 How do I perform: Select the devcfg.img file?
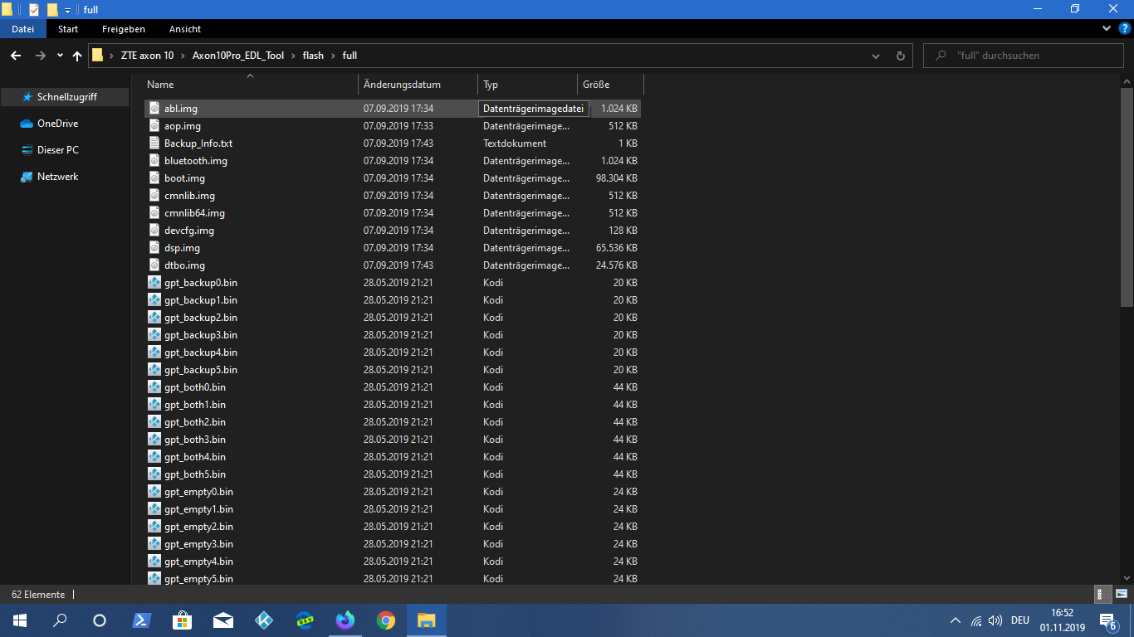coord(188,231)
